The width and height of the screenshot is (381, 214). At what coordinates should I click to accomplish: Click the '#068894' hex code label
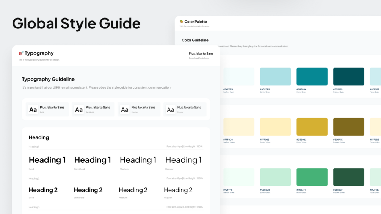pyautogui.click(x=301, y=89)
